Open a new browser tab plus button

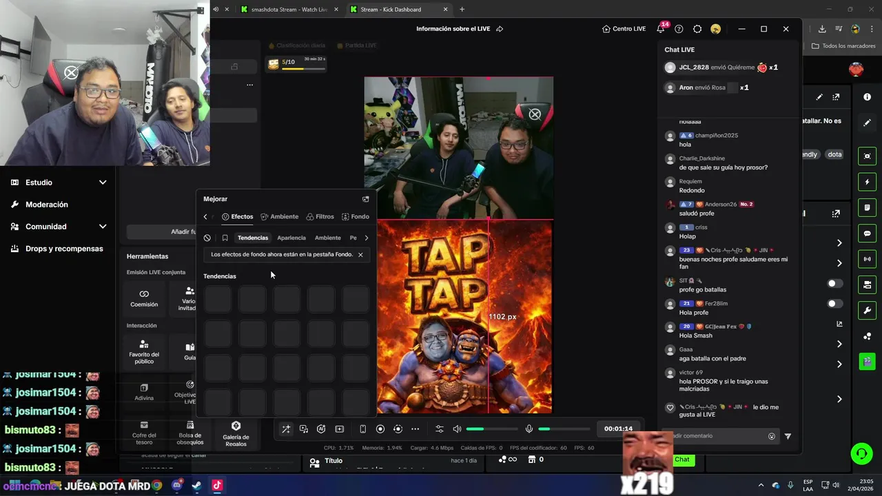click(x=462, y=10)
